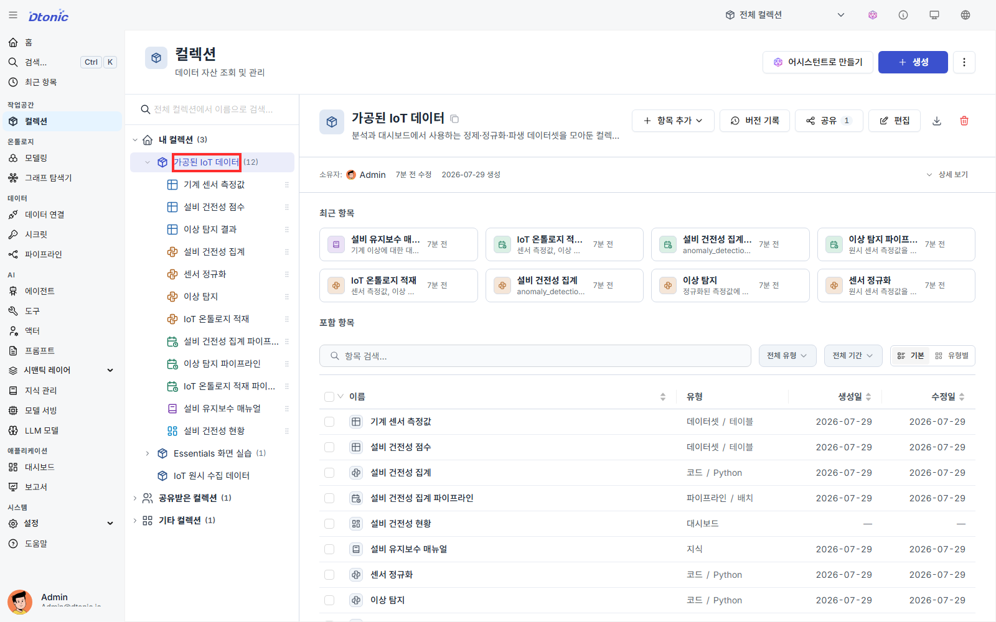Check the 설비 건전성 현황 row checkbox
Screen dimensions: 996x622
click(329, 524)
